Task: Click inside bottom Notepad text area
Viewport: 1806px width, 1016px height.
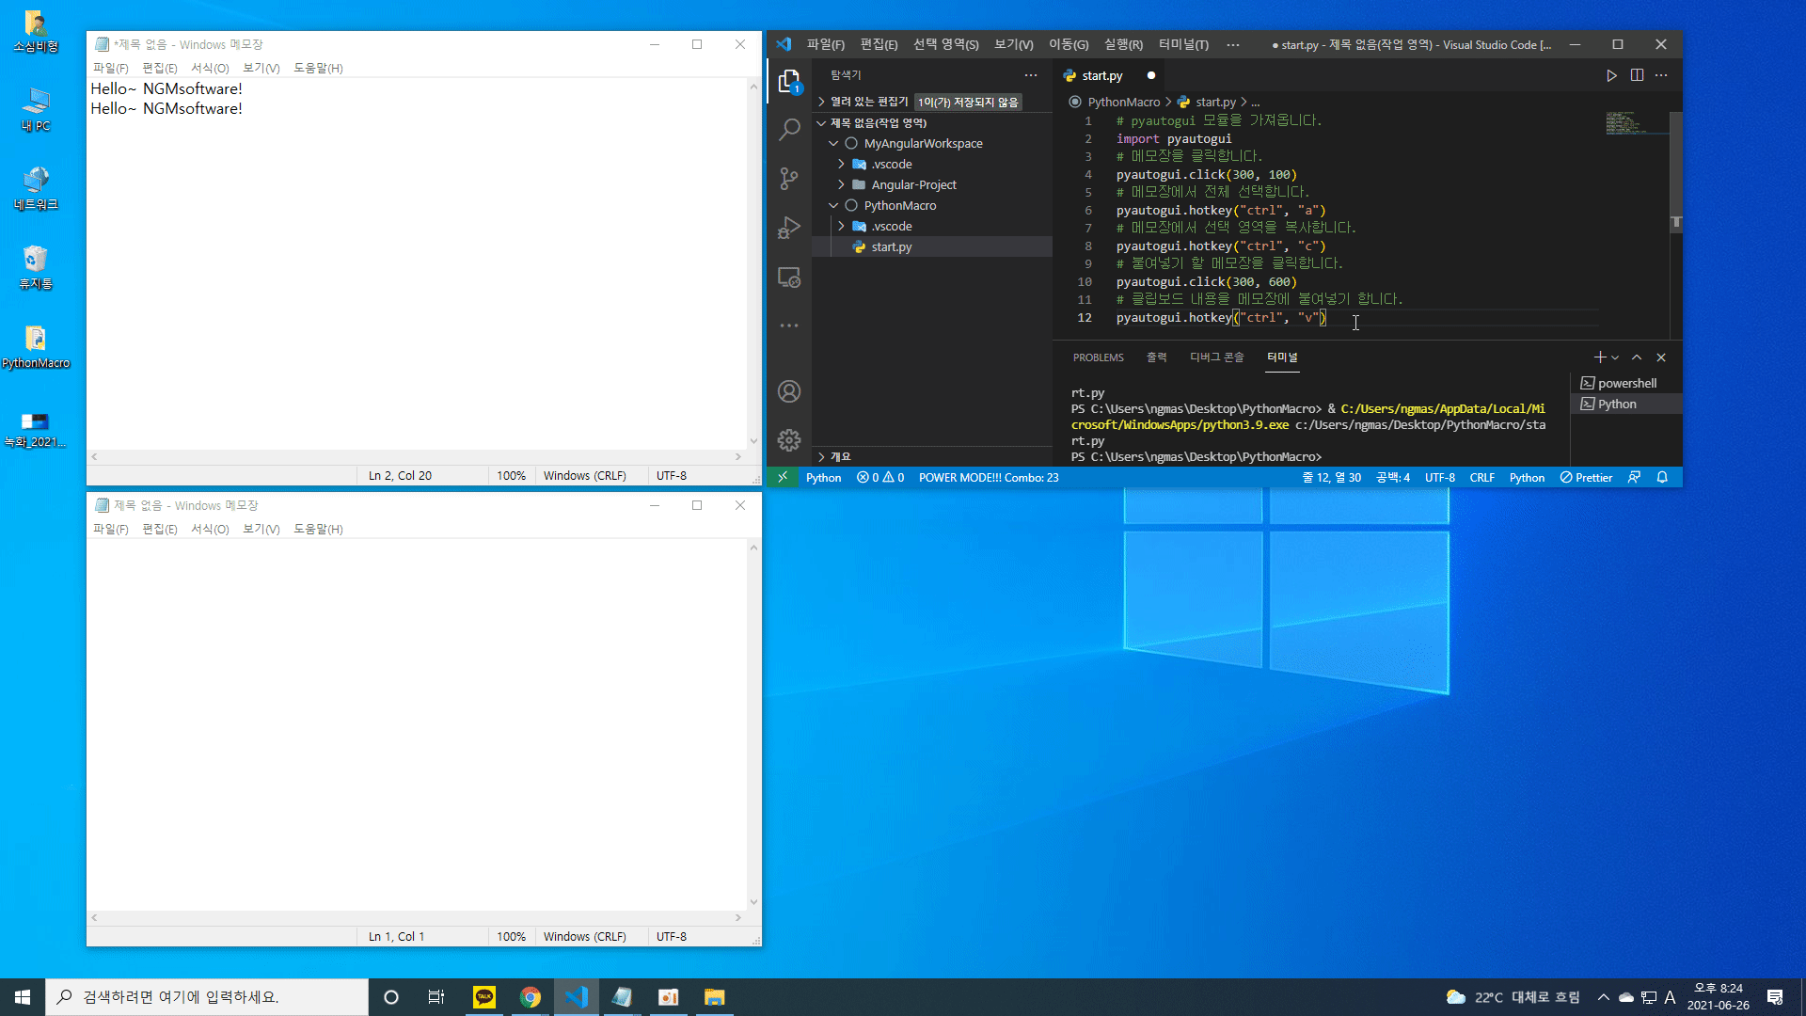Action: click(417, 724)
